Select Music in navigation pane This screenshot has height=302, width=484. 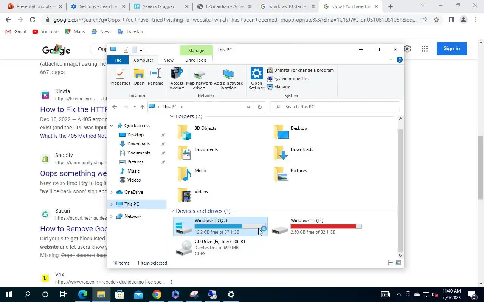133,171
